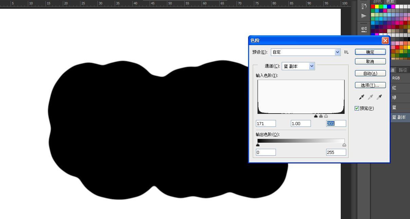The height and width of the screenshot is (219, 410).
Task: Open the Levels preset options menu icon
Action: (346, 52)
